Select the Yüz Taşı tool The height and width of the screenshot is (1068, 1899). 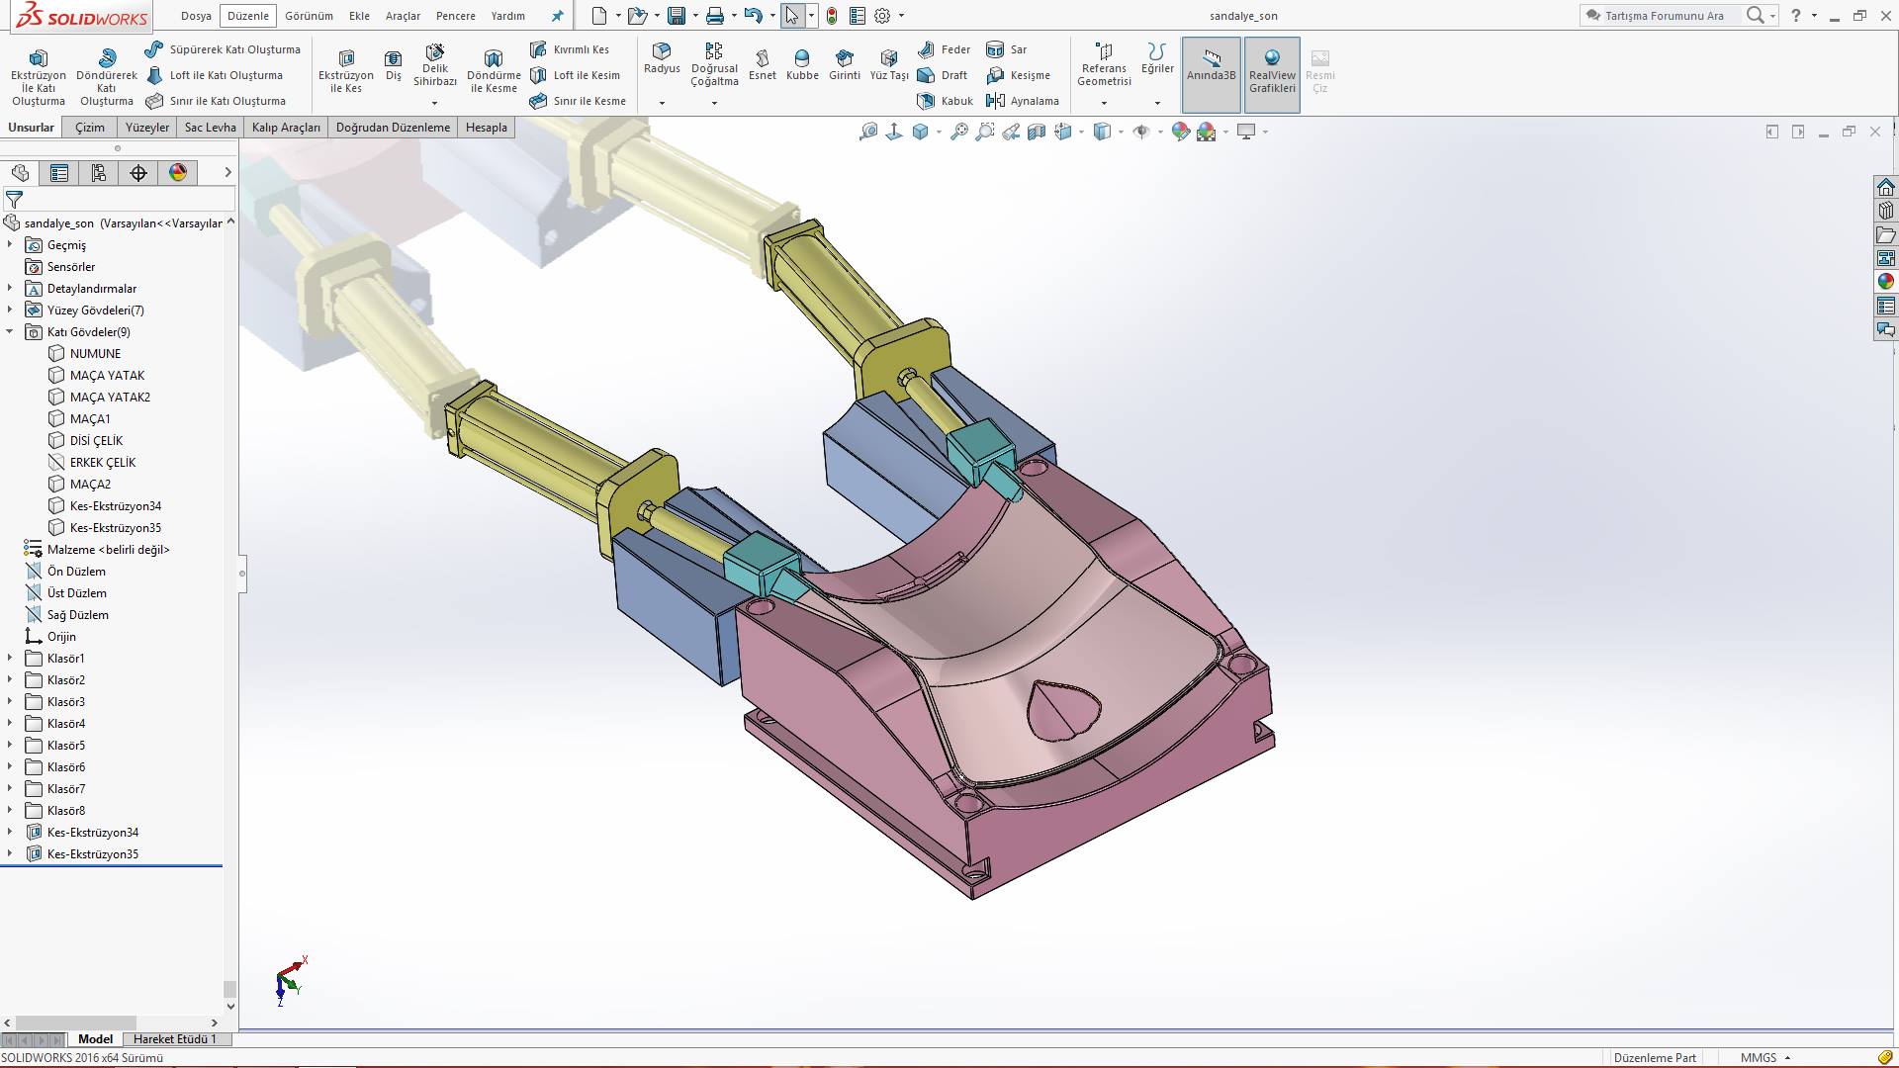[x=889, y=65]
